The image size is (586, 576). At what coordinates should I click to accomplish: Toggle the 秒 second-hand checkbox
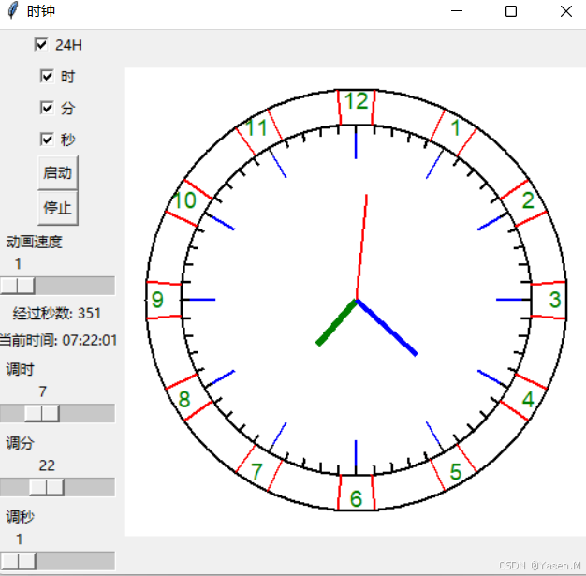[x=47, y=140]
